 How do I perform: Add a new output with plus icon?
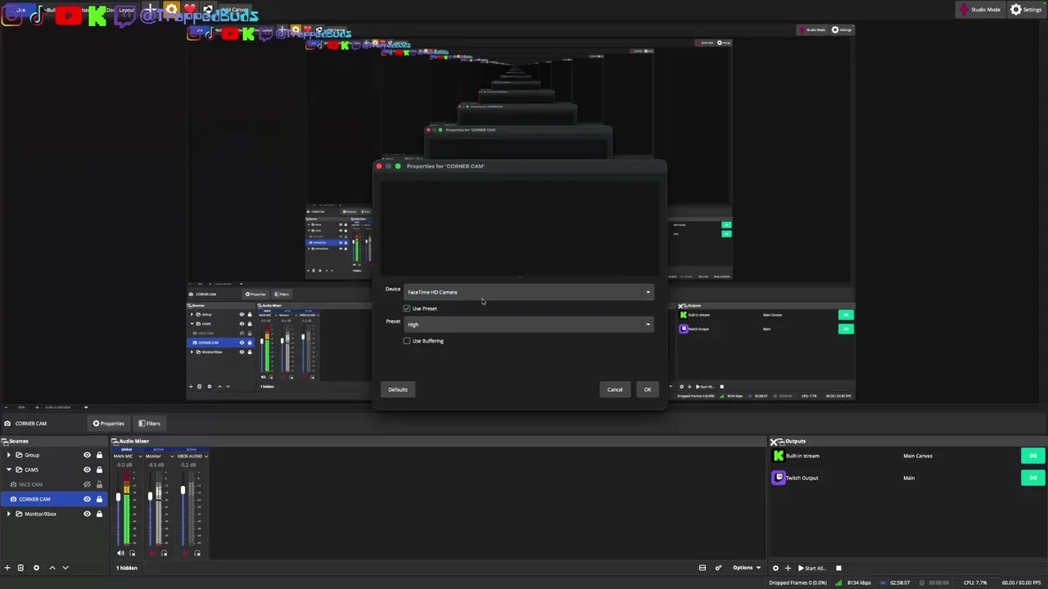pyautogui.click(x=788, y=568)
